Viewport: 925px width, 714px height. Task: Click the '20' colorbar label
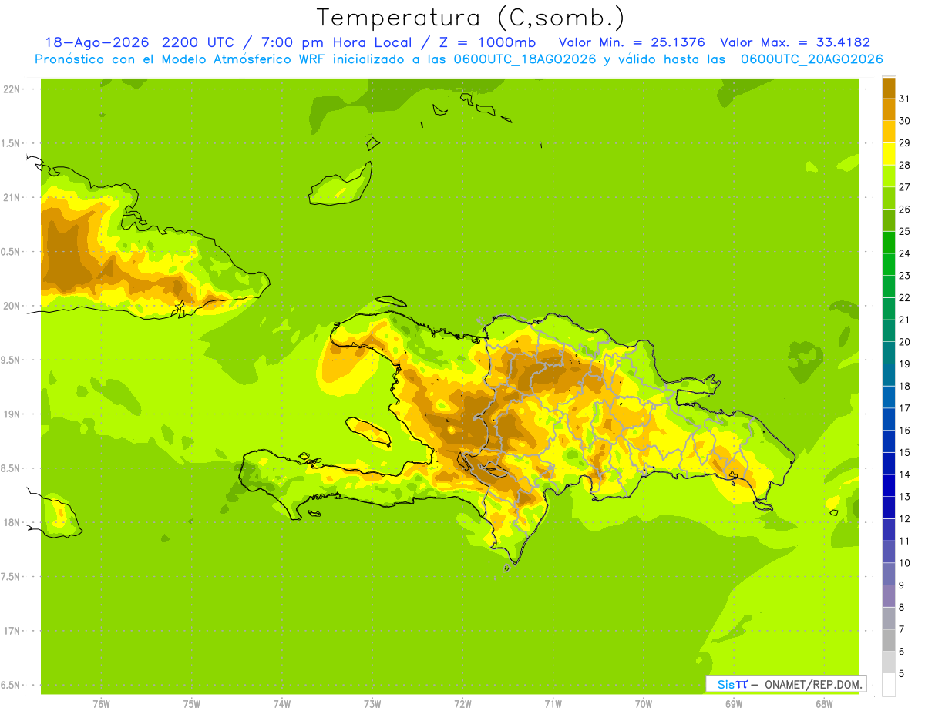click(x=904, y=342)
